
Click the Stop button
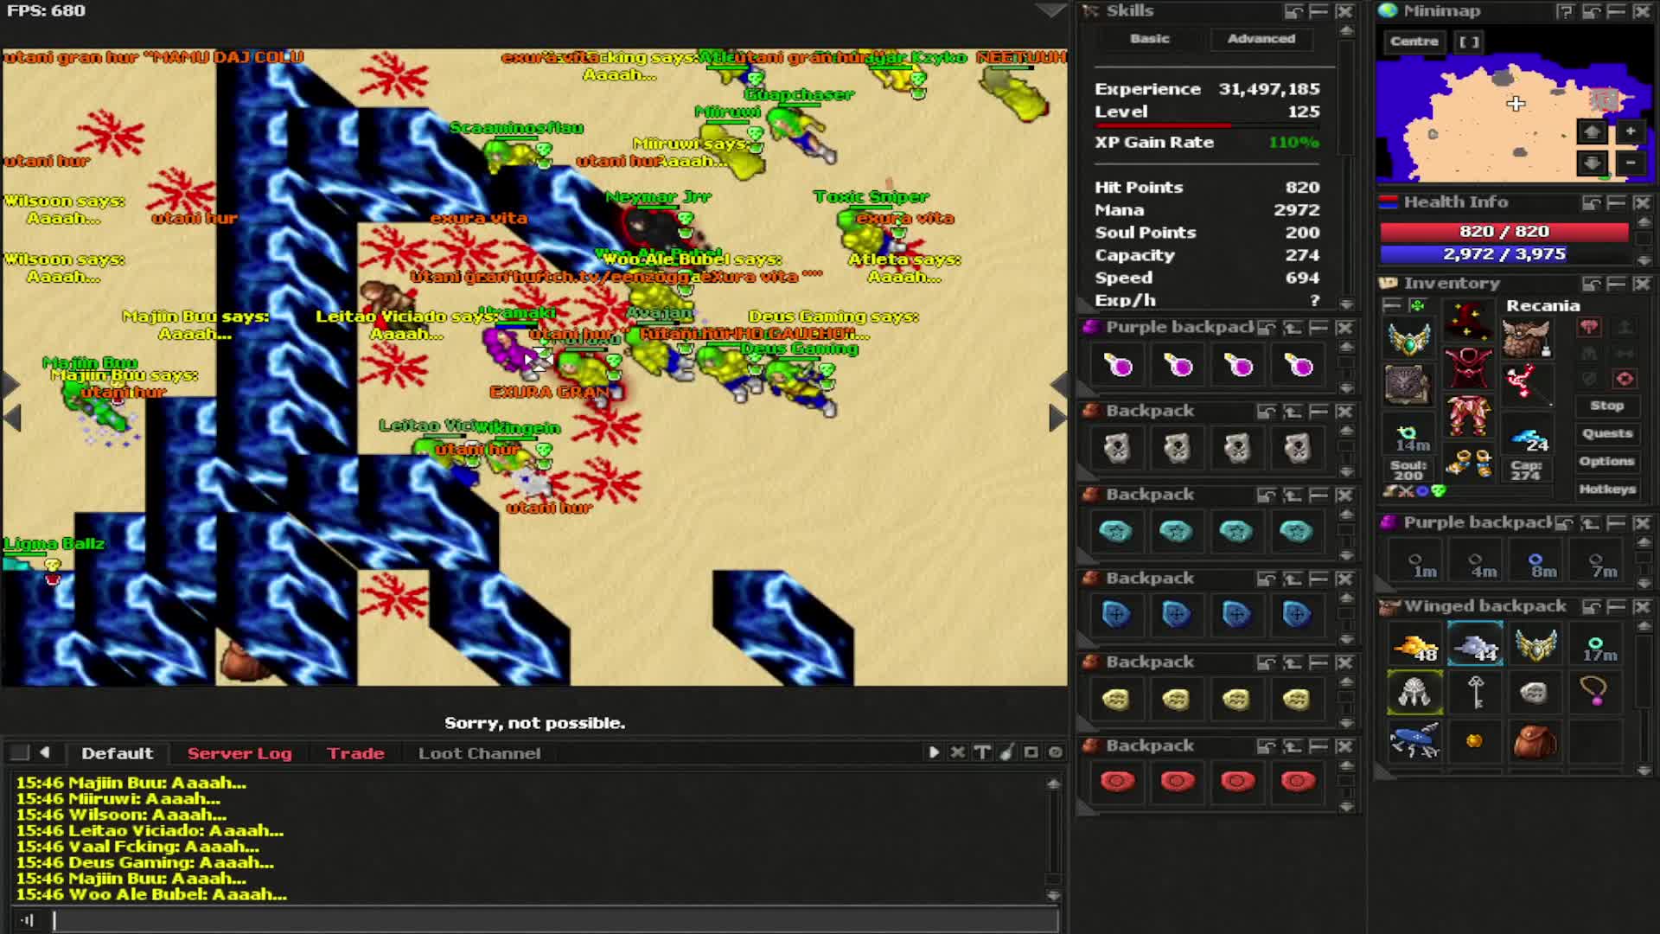[x=1606, y=406]
